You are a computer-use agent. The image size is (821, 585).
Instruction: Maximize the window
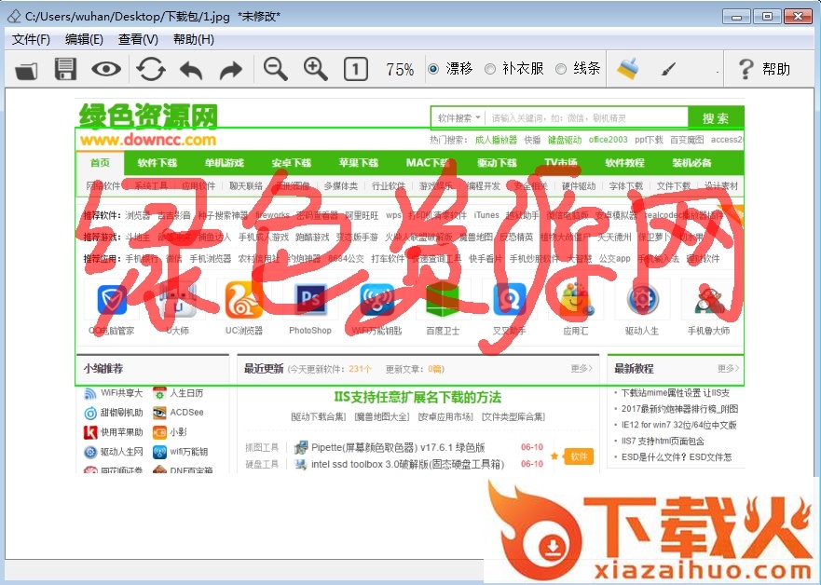point(767,16)
